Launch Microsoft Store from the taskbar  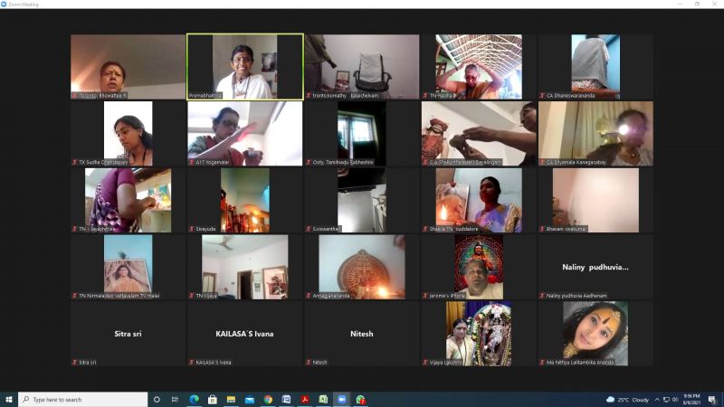pos(212,399)
